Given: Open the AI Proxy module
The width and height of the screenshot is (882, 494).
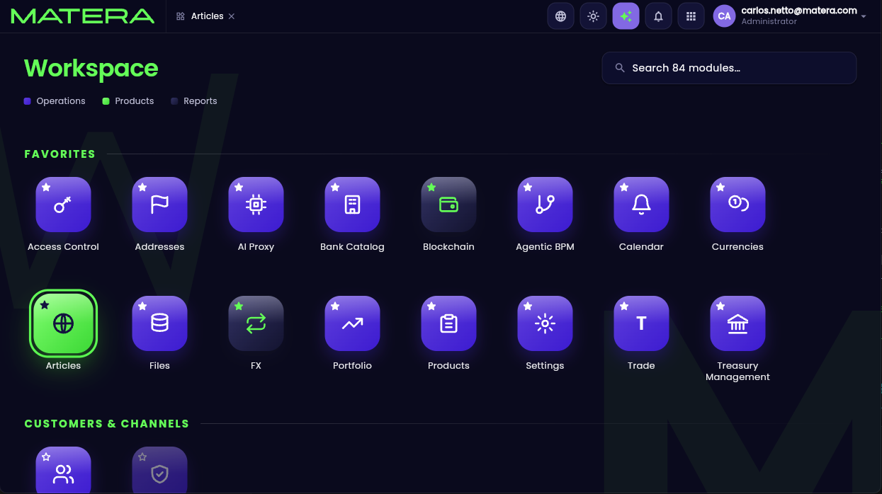Looking at the screenshot, I should (x=256, y=205).
